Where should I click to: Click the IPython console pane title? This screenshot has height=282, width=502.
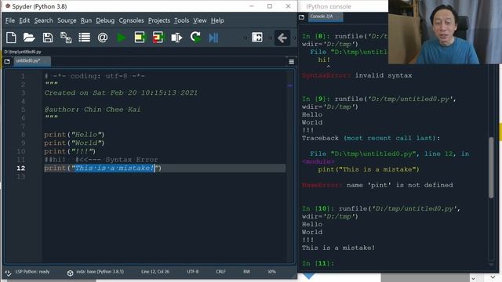pos(329,6)
